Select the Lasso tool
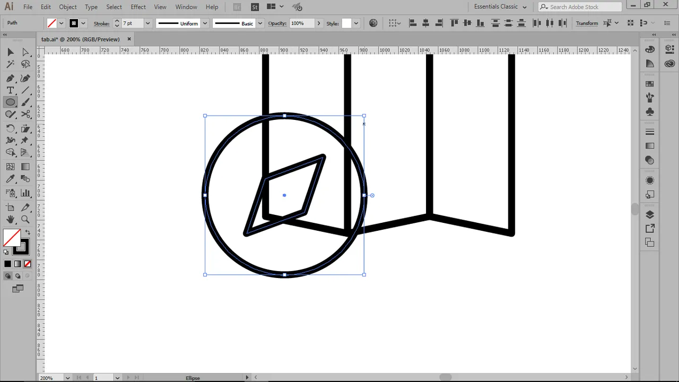Image resolution: width=679 pixels, height=382 pixels. click(25, 64)
